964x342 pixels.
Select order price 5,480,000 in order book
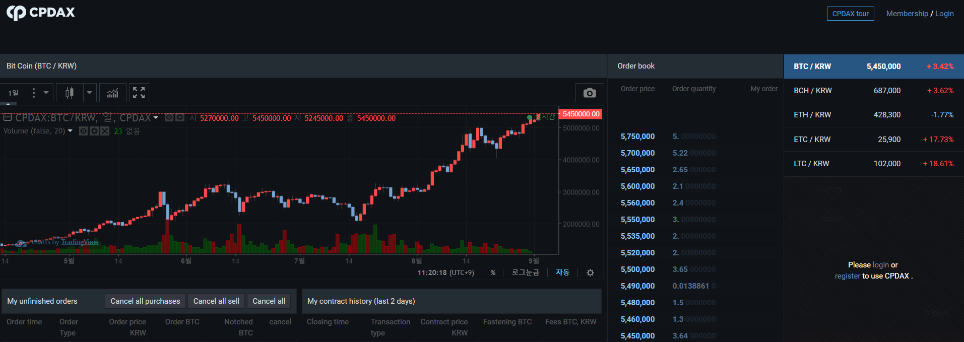point(637,303)
